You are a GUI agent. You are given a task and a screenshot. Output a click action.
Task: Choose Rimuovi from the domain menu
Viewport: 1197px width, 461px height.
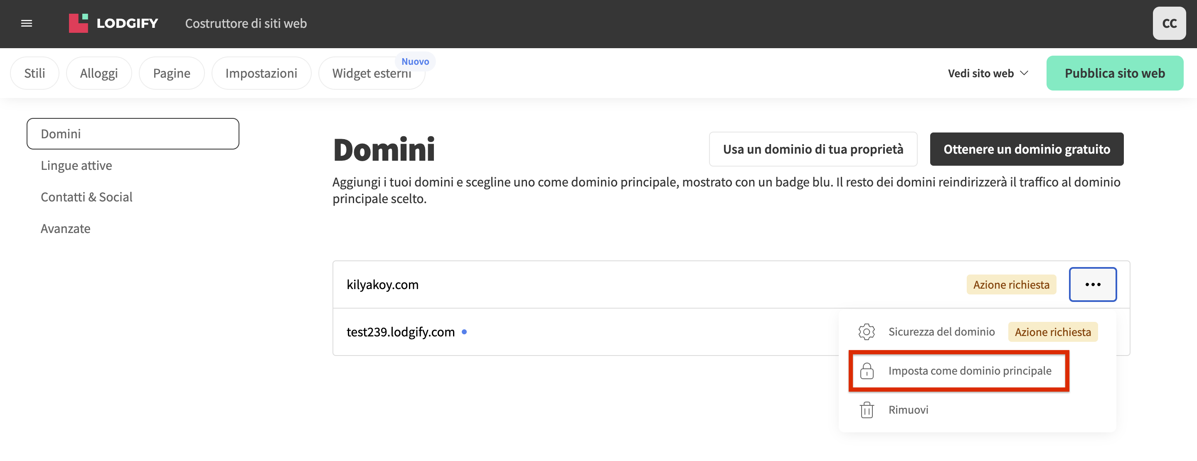point(908,410)
